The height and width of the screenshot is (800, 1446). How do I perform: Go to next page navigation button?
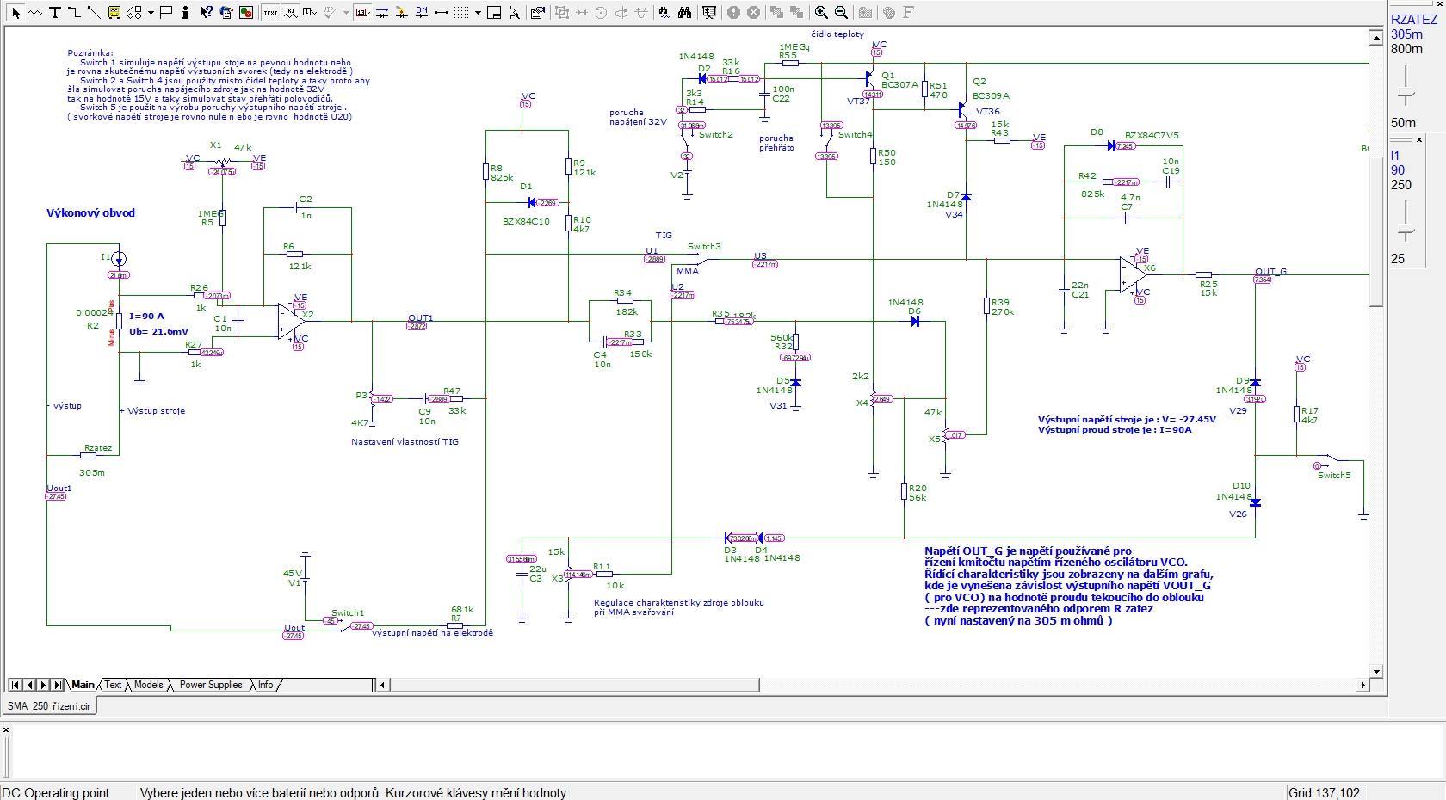pyautogui.click(x=44, y=685)
